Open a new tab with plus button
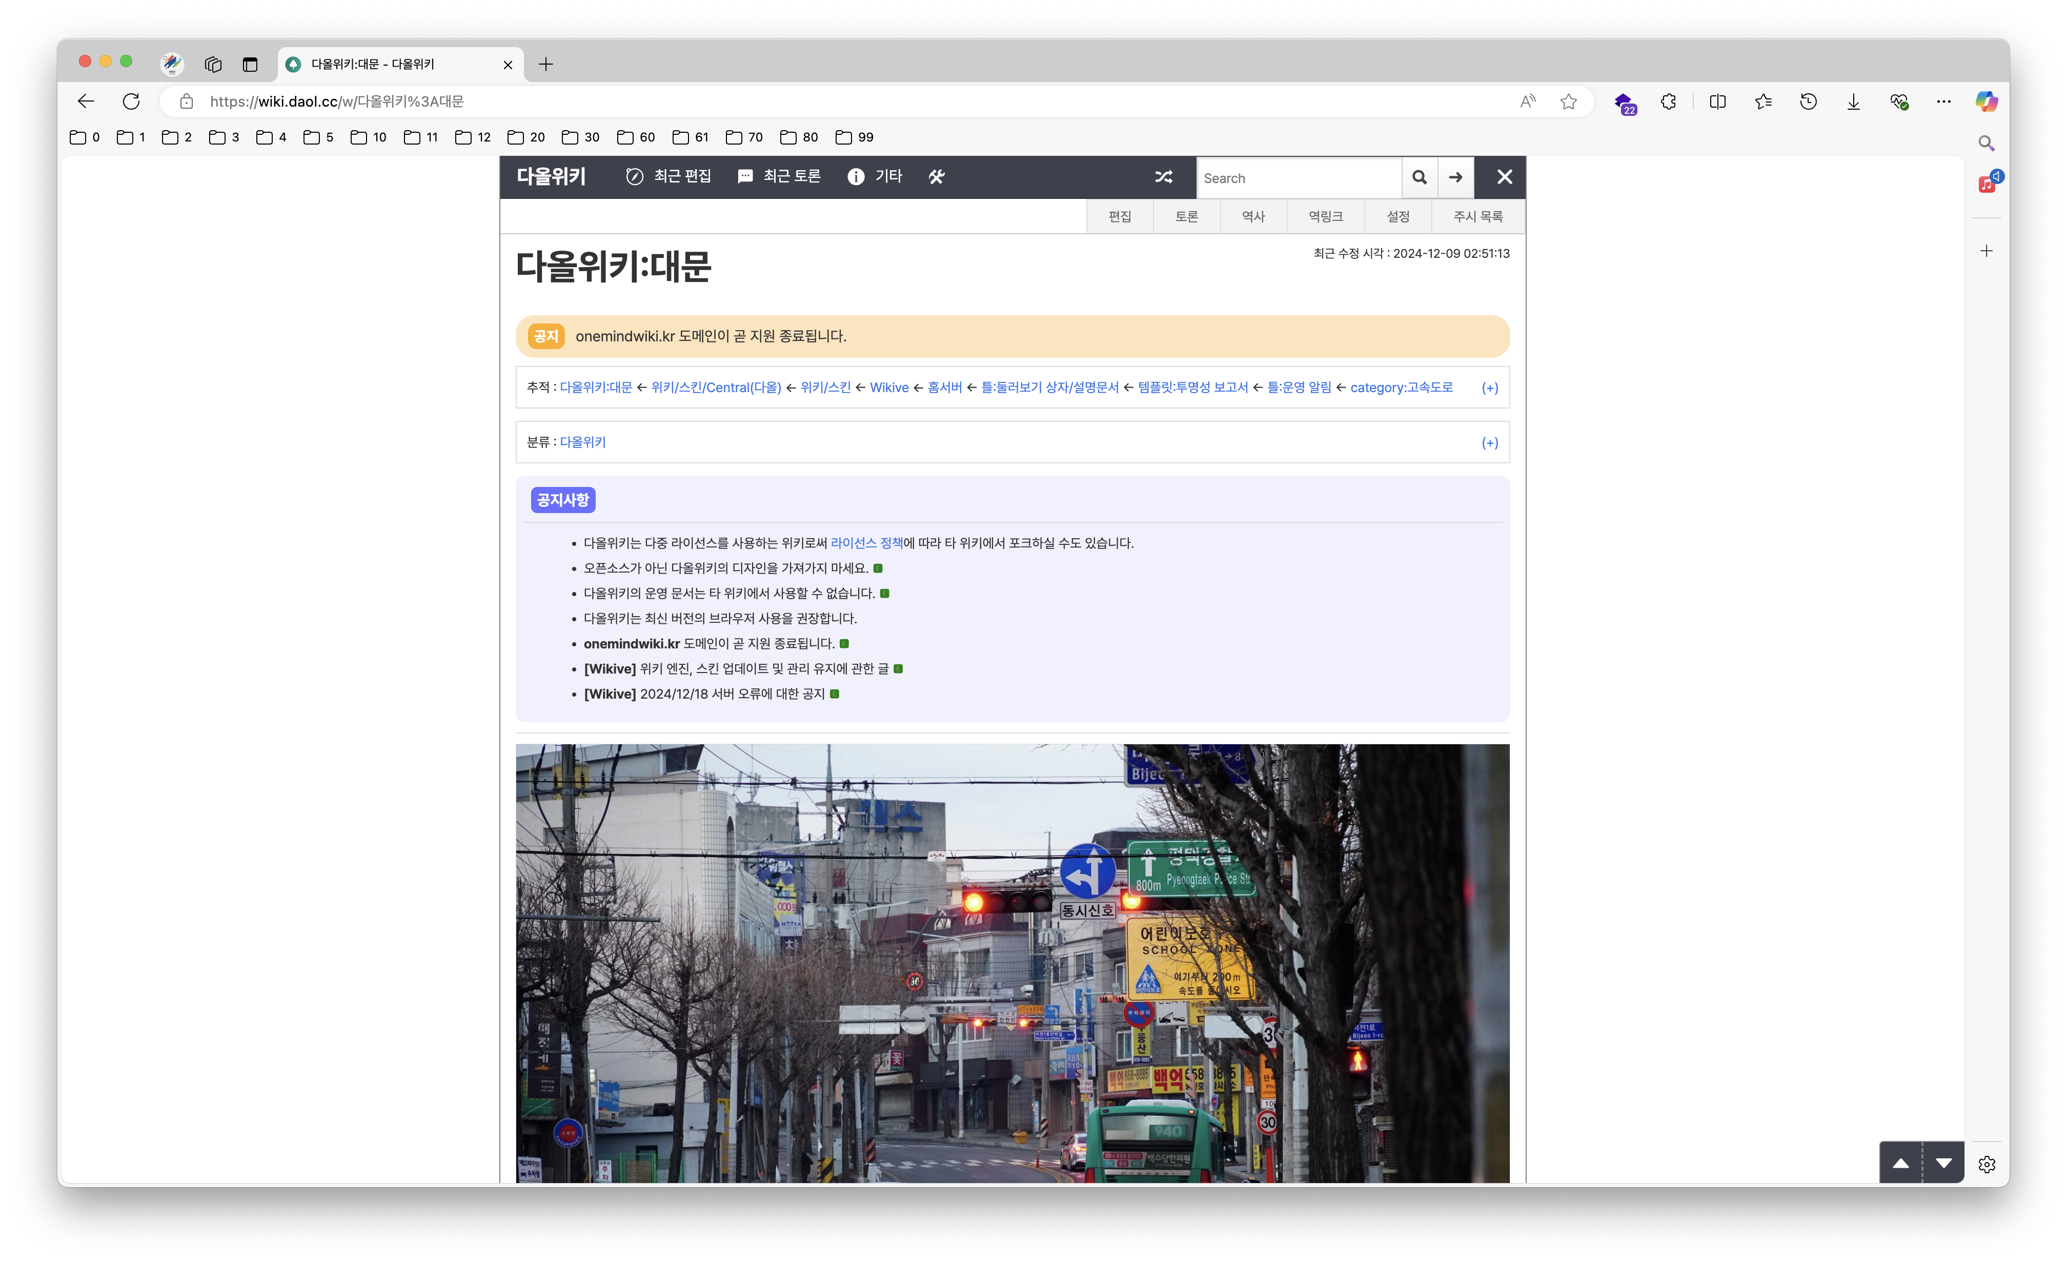This screenshot has height=1263, width=2067. (546, 64)
